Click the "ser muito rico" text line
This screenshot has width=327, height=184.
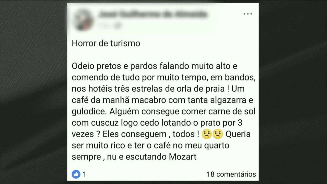click(150, 145)
